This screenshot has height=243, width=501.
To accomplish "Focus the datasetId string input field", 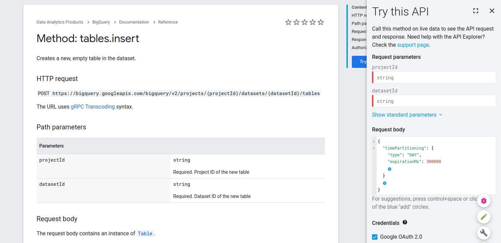I will pyautogui.click(x=434, y=101).
